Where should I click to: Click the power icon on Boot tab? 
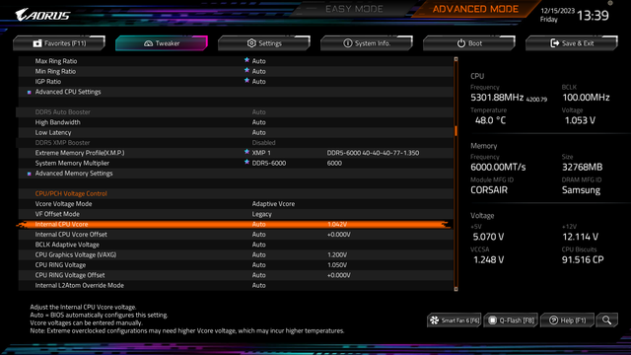point(461,43)
